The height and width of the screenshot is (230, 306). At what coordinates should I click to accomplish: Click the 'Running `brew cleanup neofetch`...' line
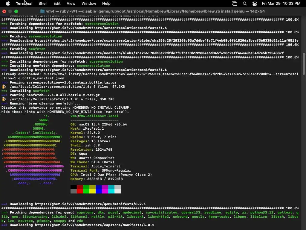(x=41, y=103)
